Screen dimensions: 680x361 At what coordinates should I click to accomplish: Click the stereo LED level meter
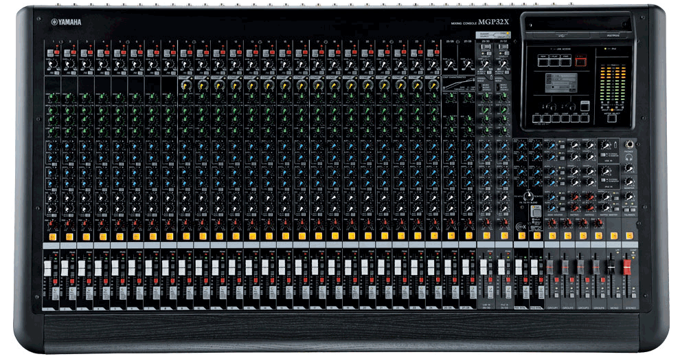coord(613,83)
